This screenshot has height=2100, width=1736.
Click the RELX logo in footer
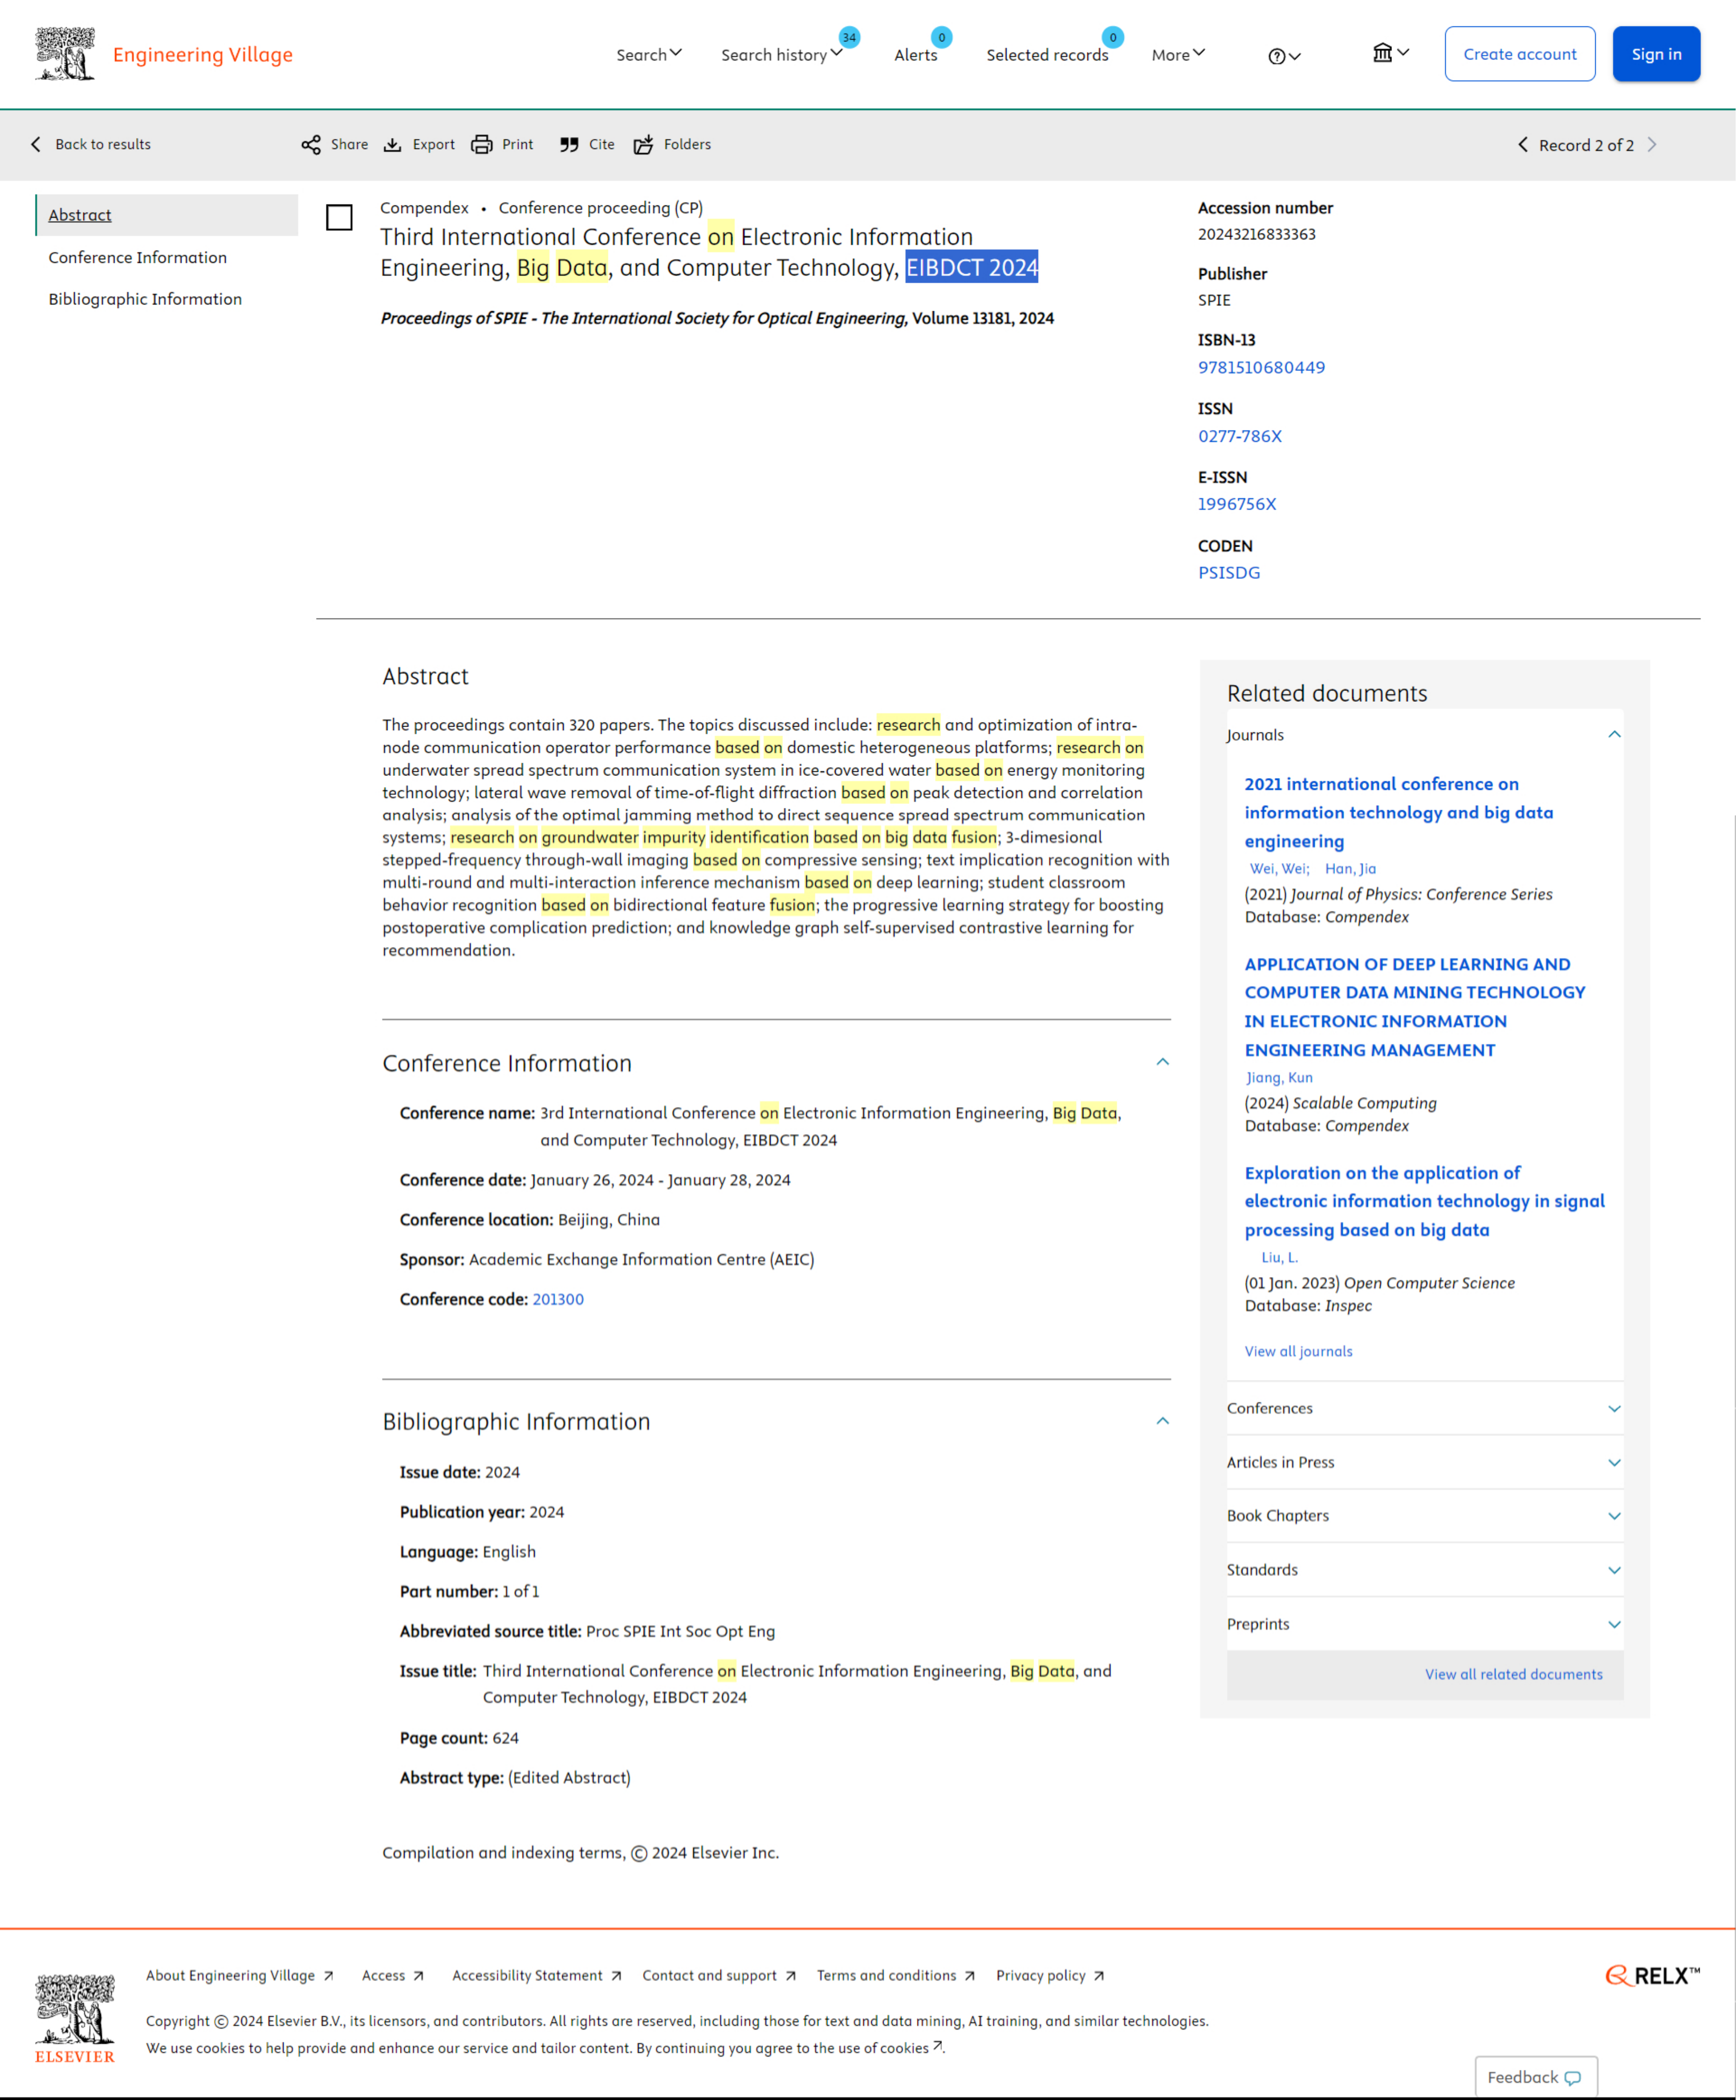pos(1652,1975)
